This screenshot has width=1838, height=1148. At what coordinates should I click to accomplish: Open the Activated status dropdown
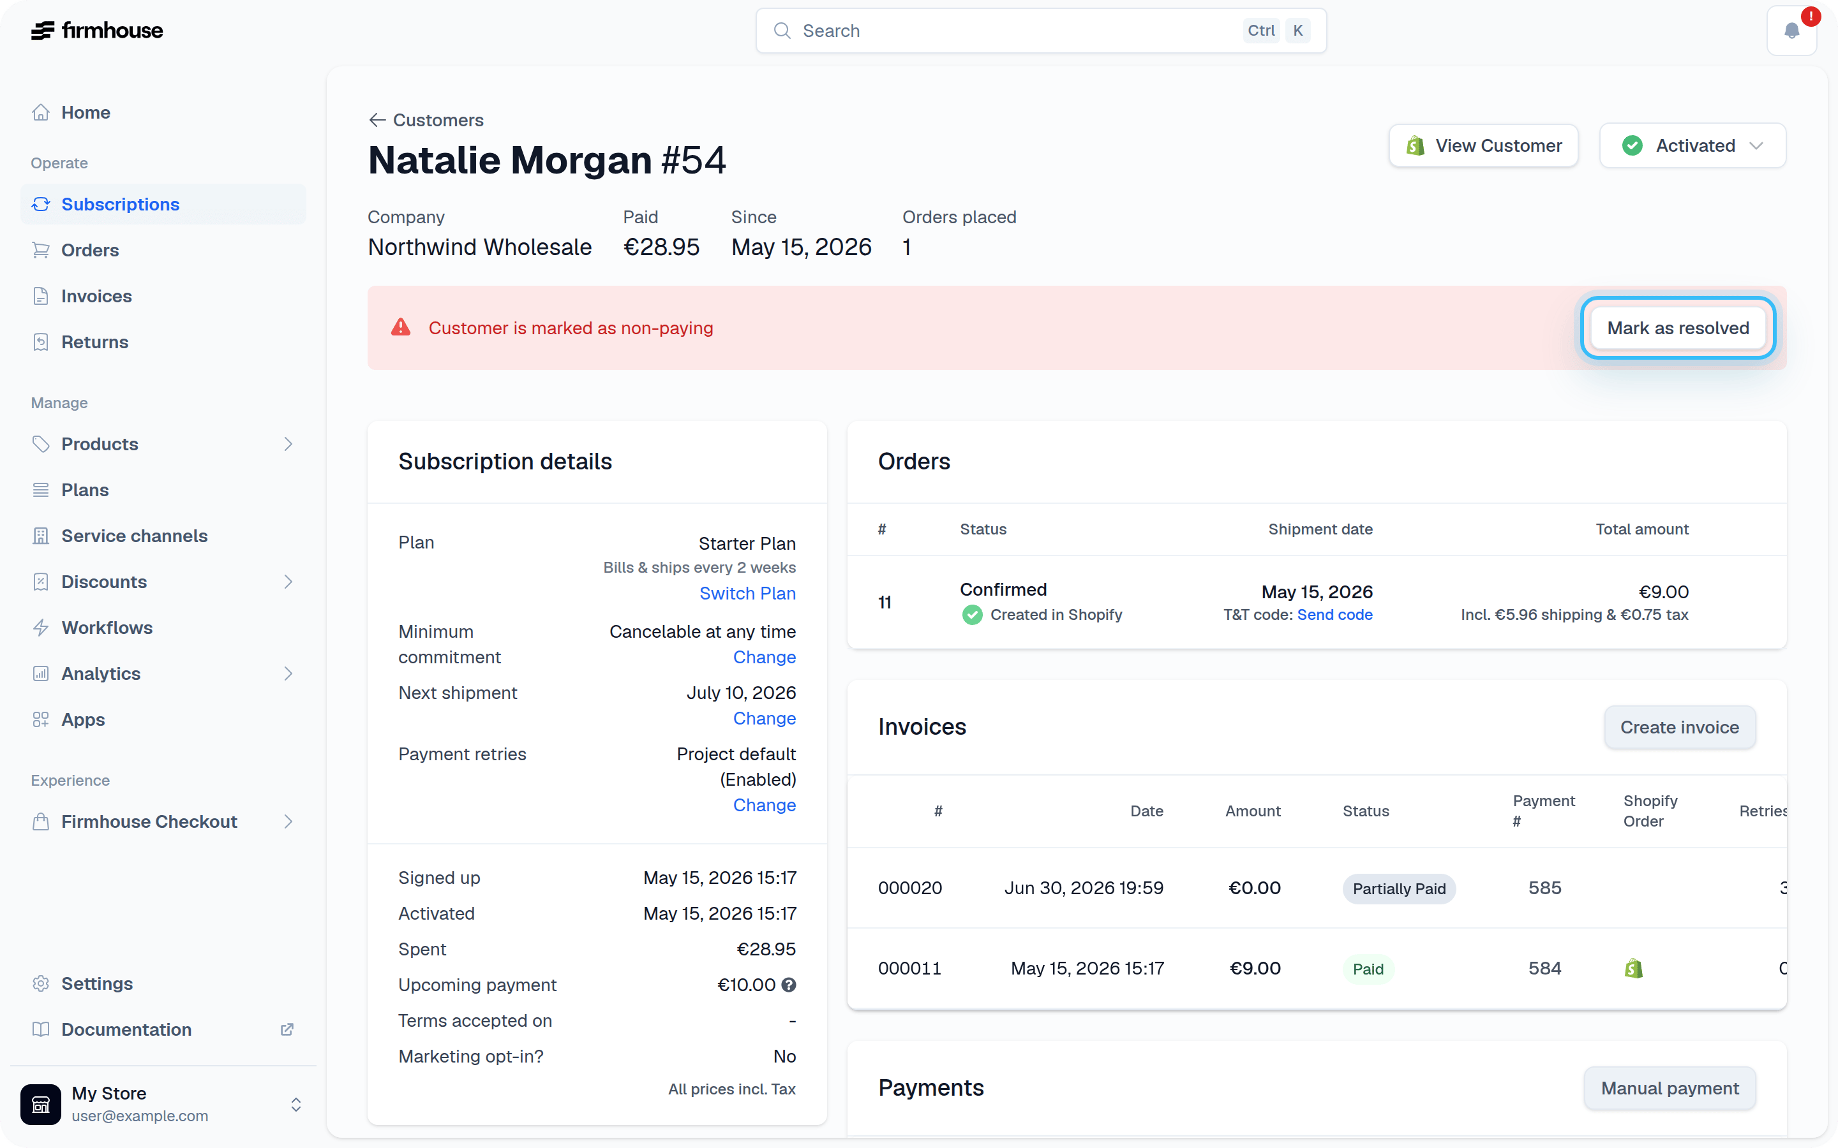point(1693,146)
